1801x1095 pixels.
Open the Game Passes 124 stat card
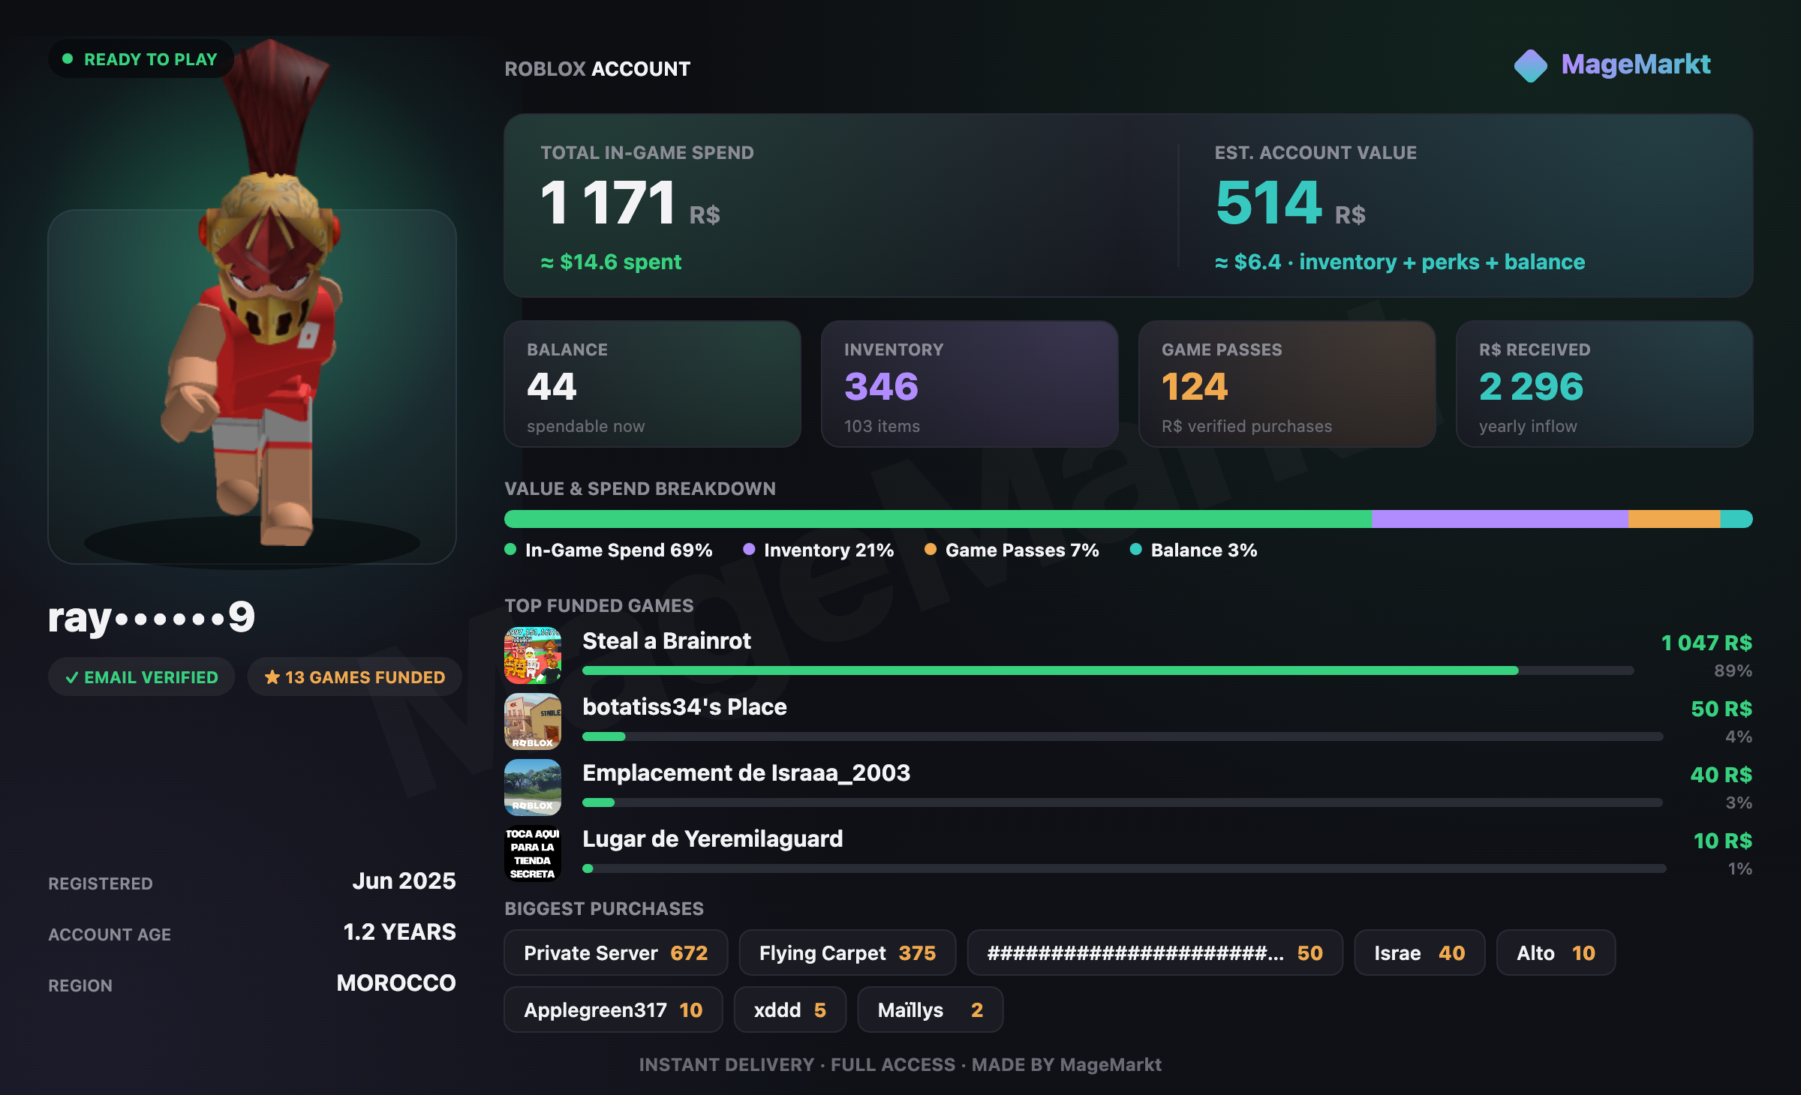click(1288, 384)
